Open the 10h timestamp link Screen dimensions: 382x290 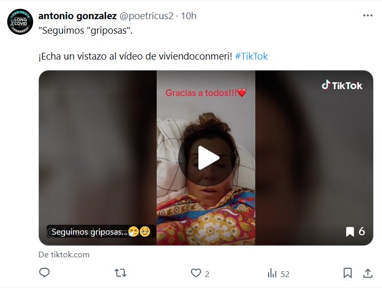coord(188,16)
